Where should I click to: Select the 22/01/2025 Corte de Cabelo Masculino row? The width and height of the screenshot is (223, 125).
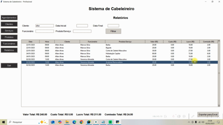[120, 51]
